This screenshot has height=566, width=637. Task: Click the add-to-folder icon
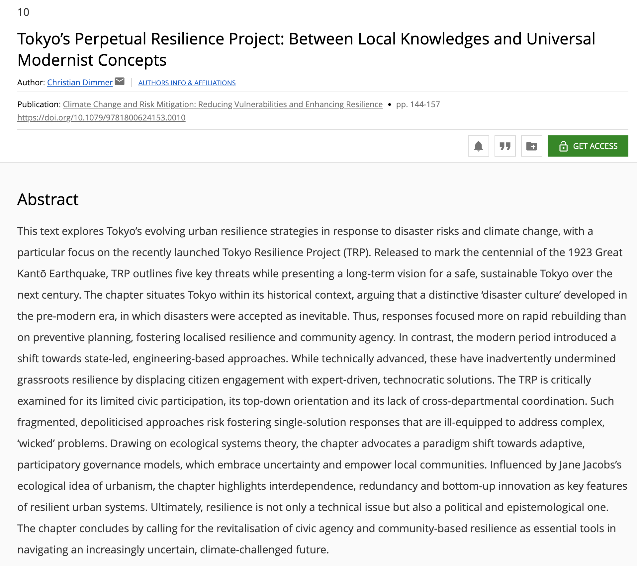(x=531, y=146)
